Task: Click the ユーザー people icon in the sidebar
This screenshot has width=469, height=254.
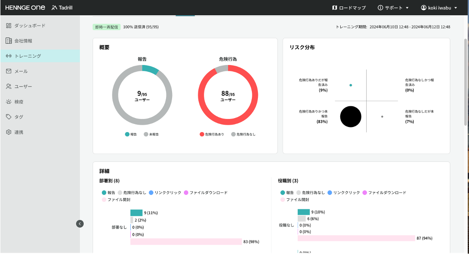Action: coord(9,86)
